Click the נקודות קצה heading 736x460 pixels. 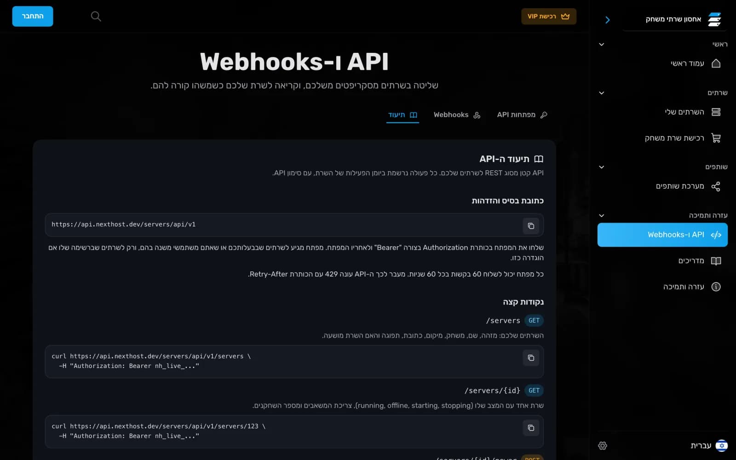(523, 302)
